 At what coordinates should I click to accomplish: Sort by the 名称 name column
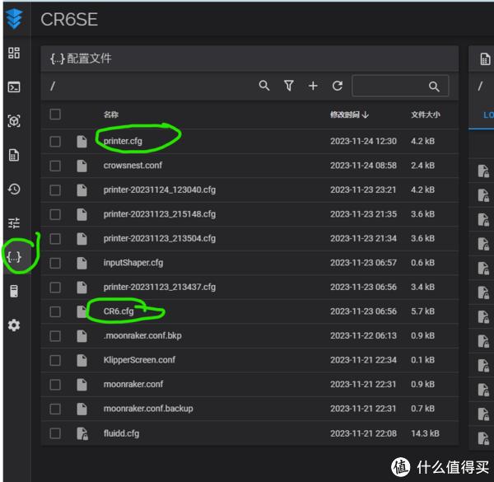coord(111,115)
